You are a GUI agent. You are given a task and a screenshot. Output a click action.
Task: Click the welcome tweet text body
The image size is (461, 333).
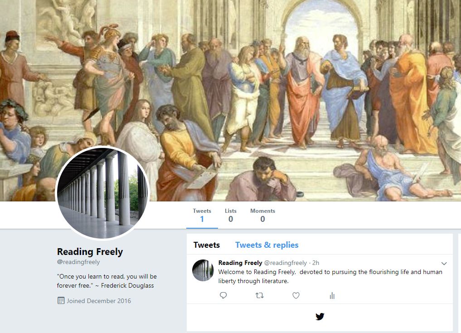click(x=330, y=276)
